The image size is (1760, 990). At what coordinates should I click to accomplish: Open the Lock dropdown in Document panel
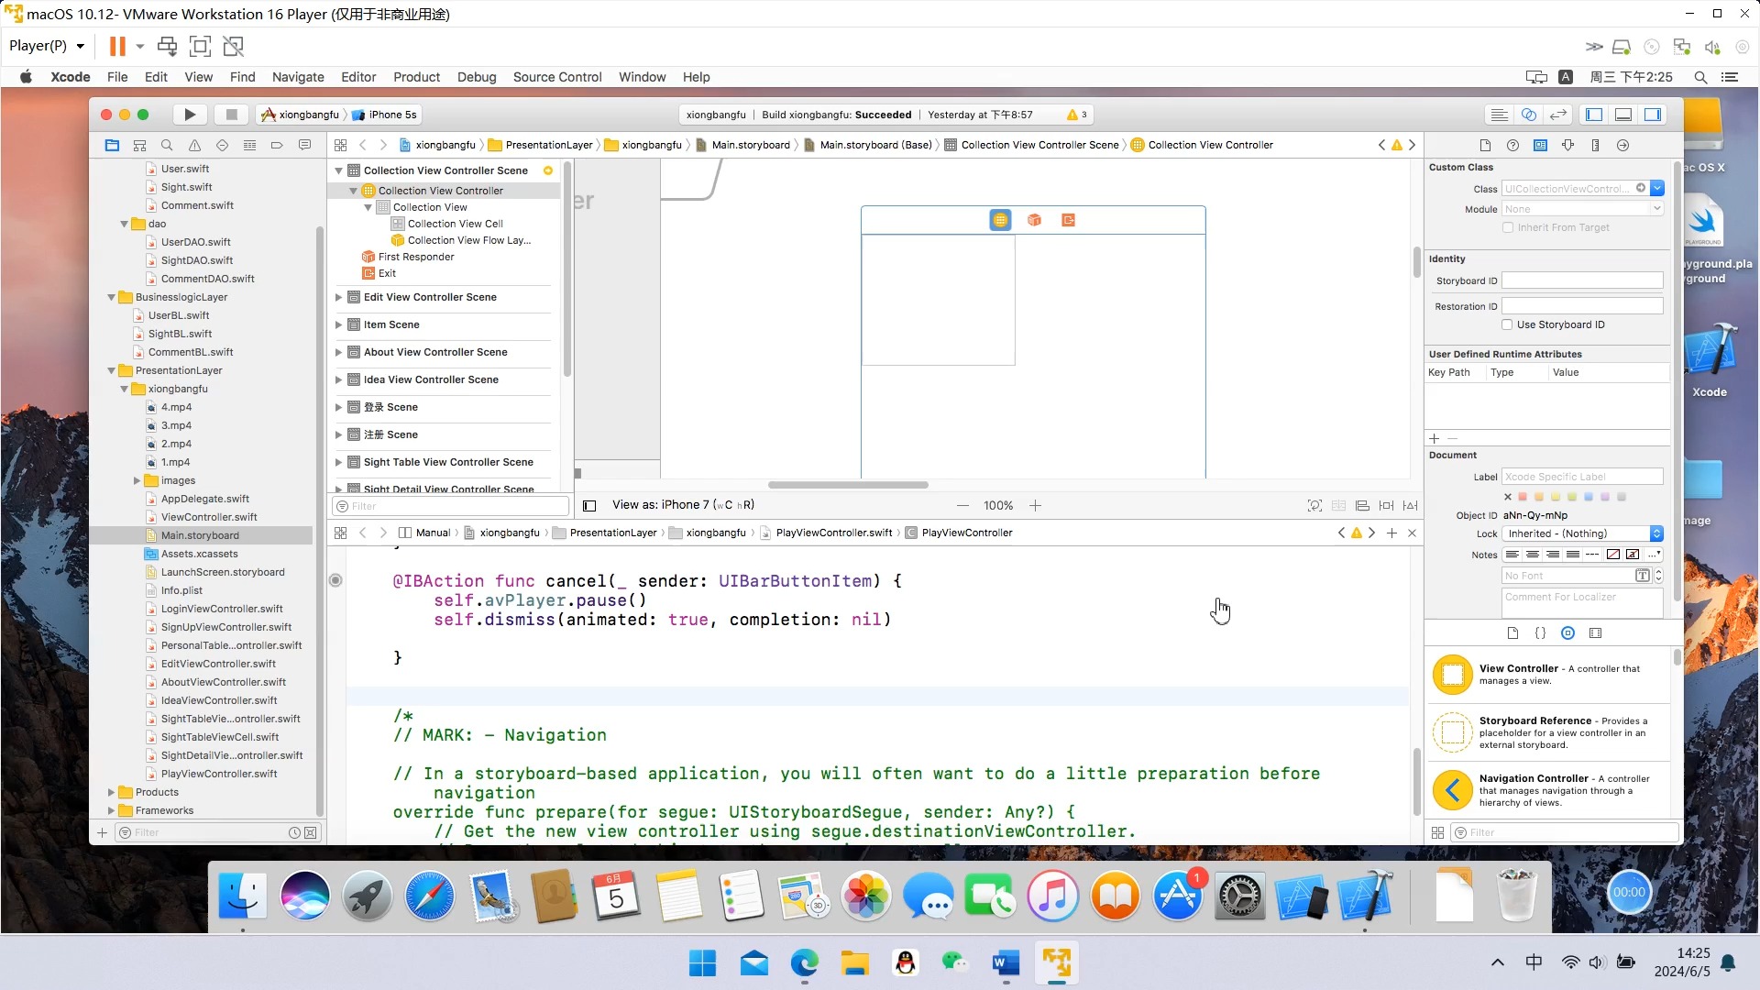1657,533
